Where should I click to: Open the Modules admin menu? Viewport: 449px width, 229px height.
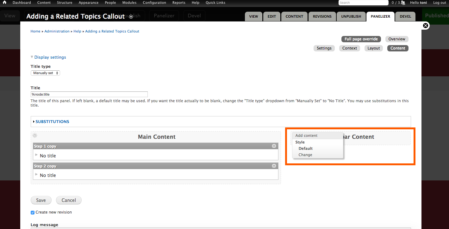pos(129,3)
